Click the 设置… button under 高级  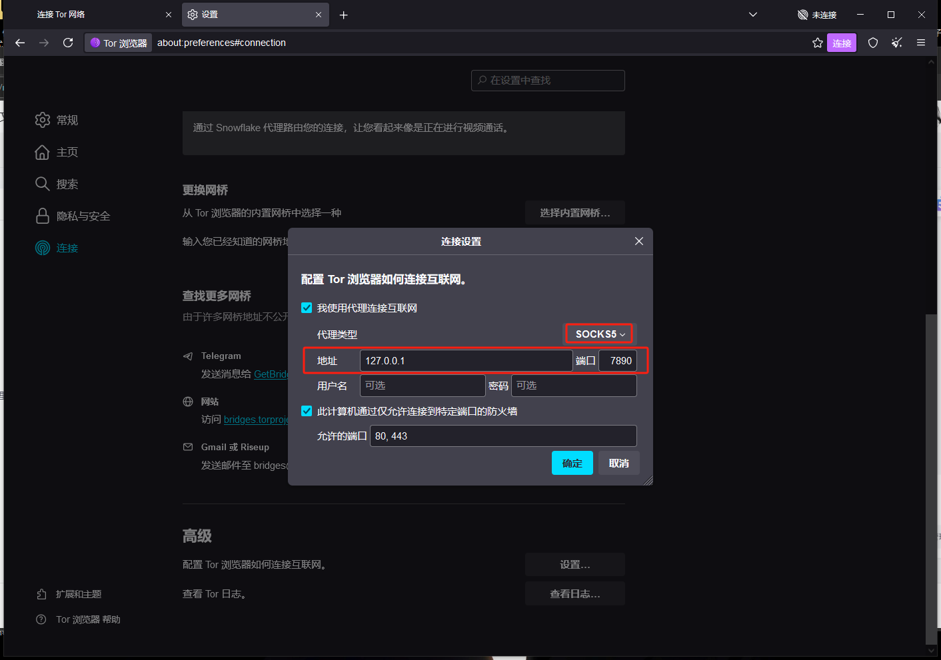[575, 564]
